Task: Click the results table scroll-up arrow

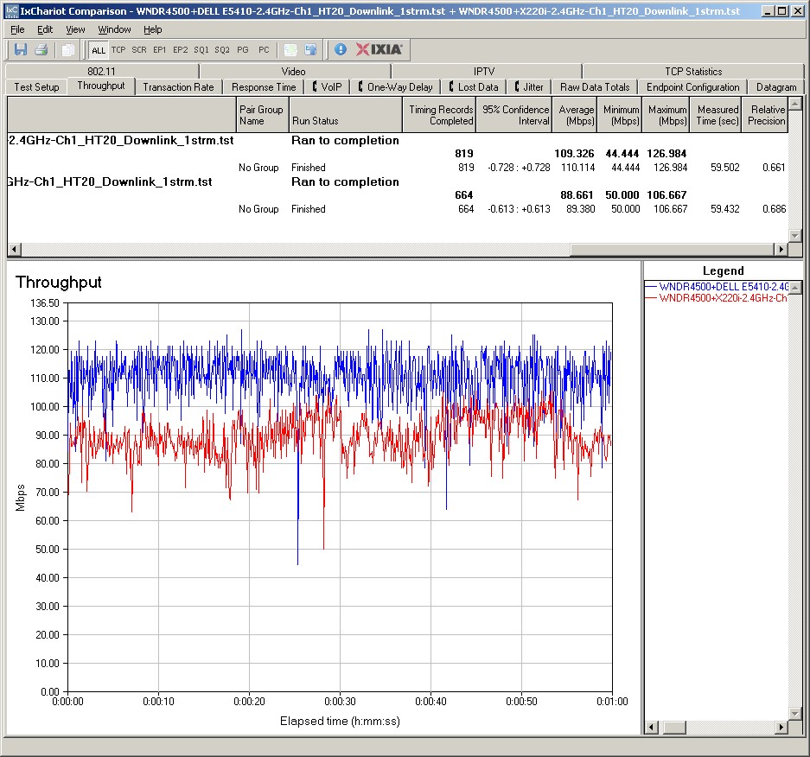Action: point(795,103)
